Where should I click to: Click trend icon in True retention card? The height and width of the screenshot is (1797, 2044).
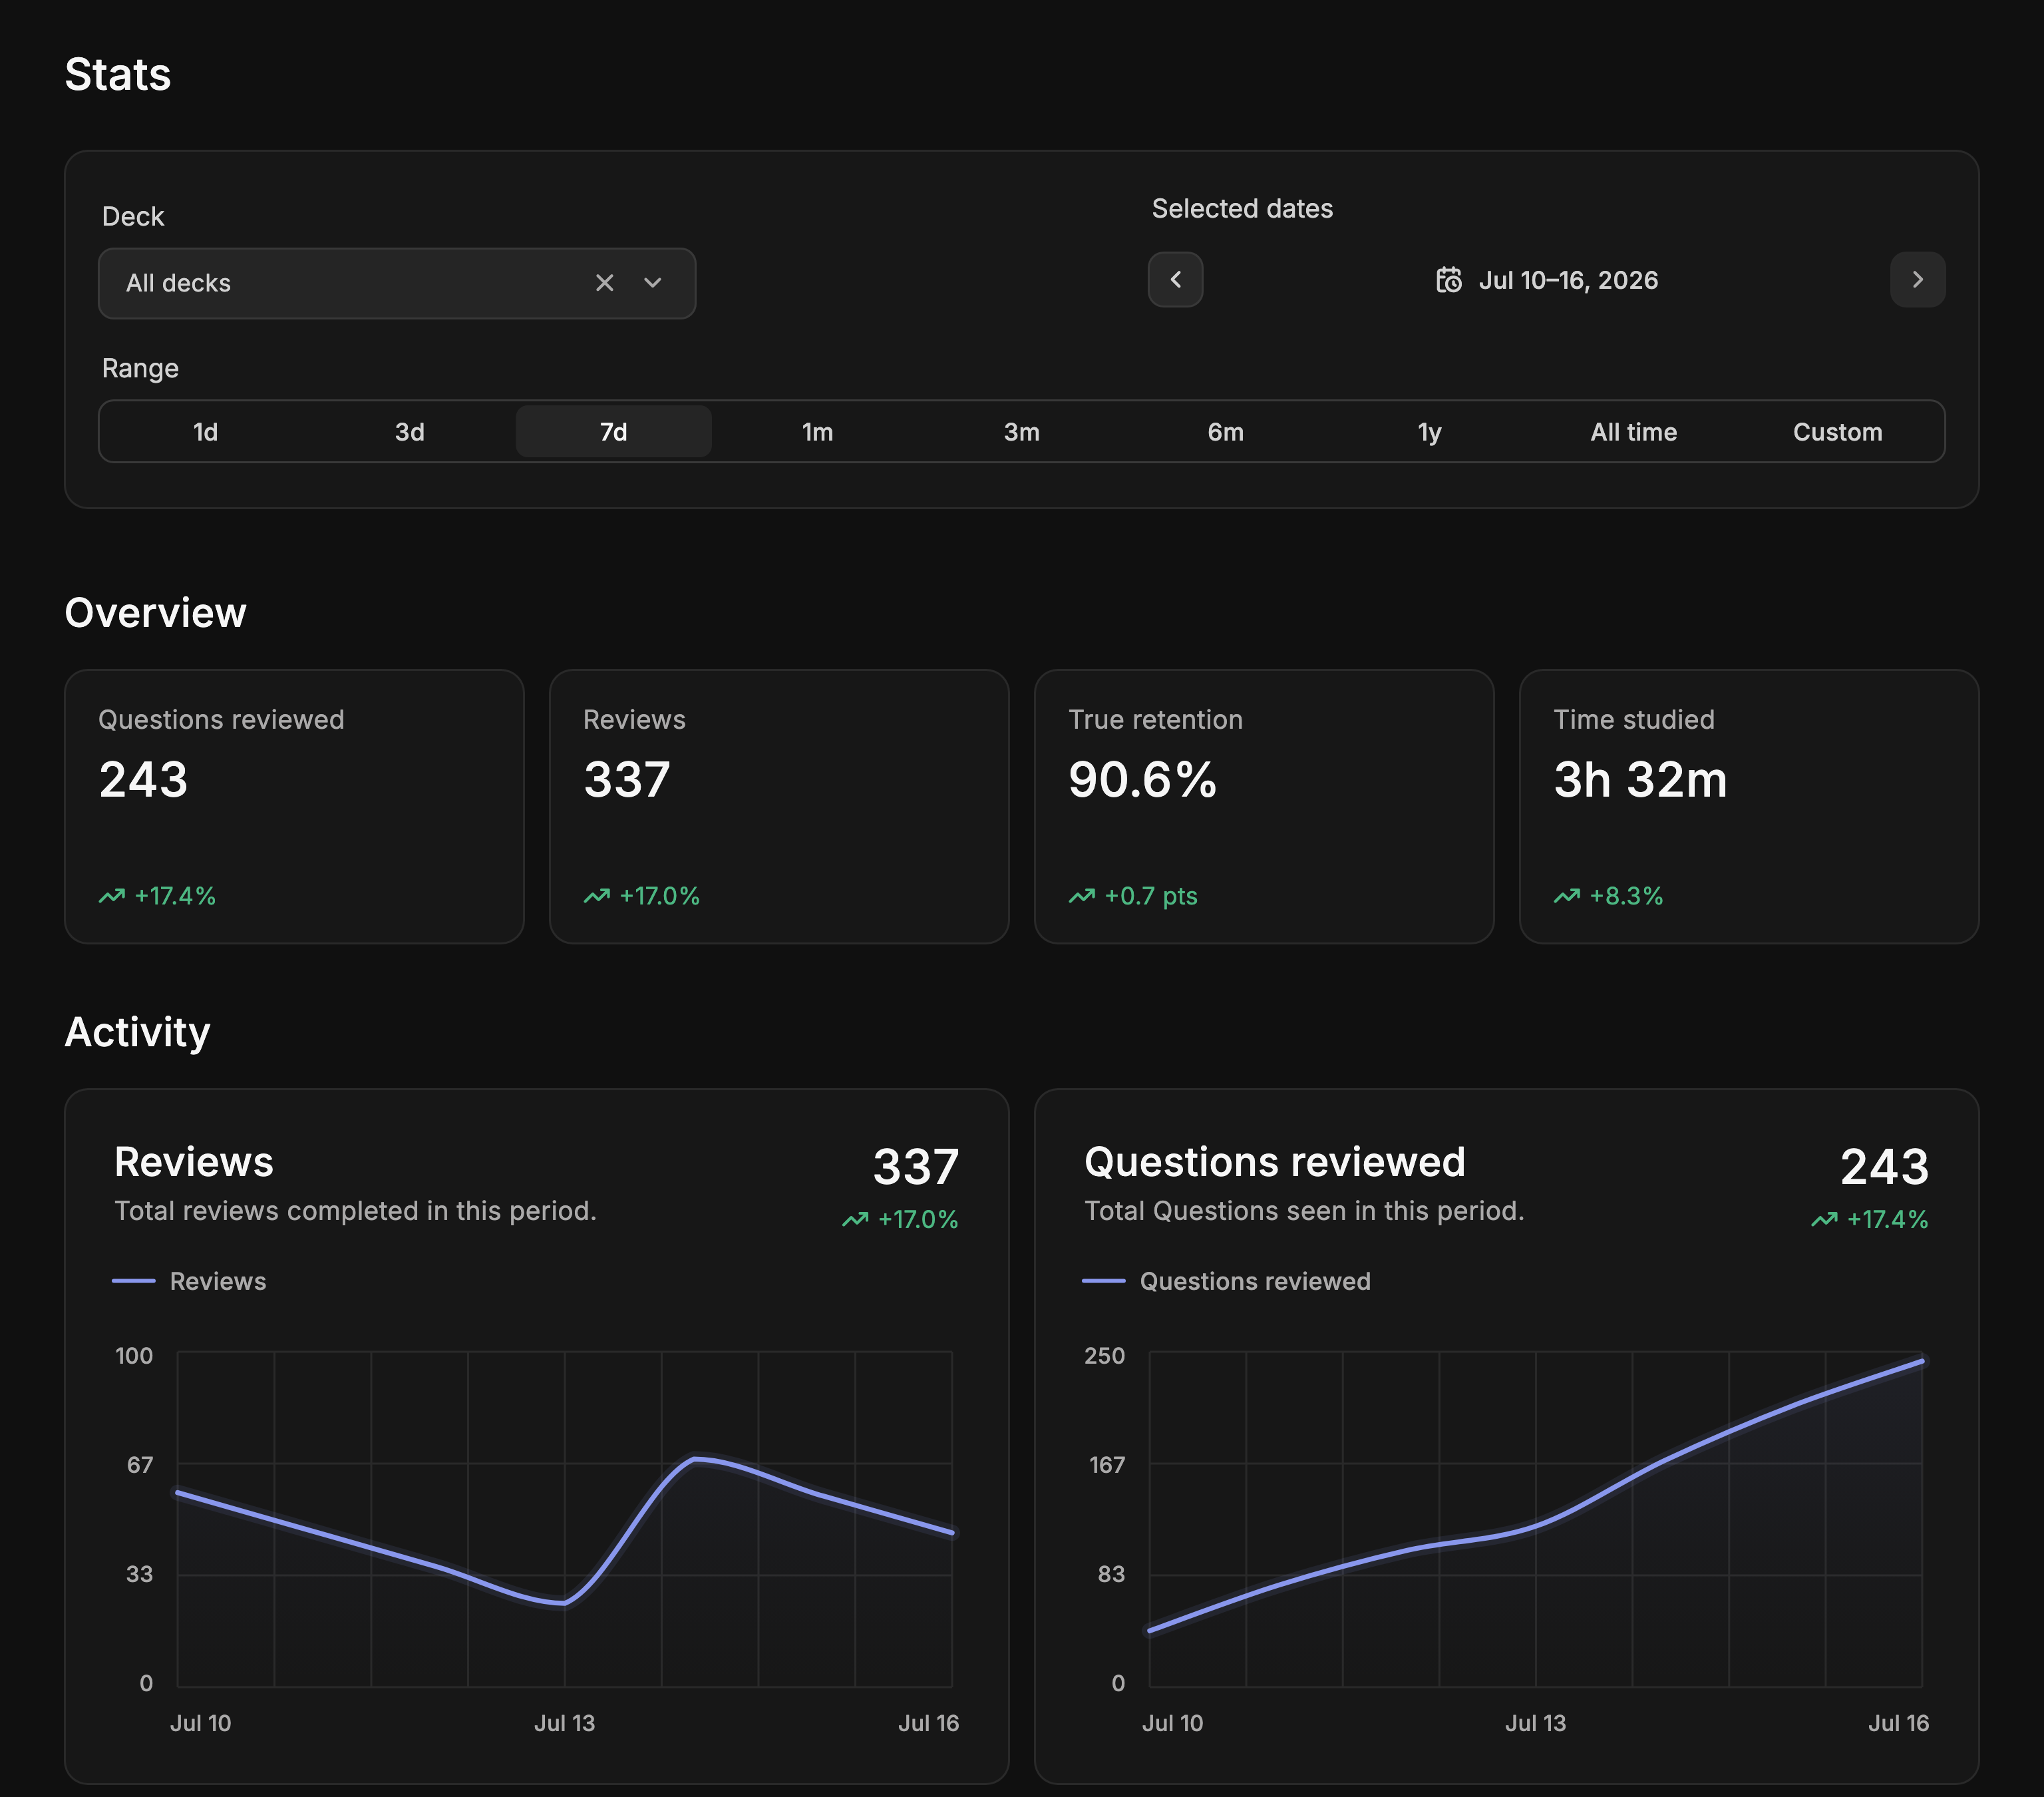pyautogui.click(x=1082, y=895)
